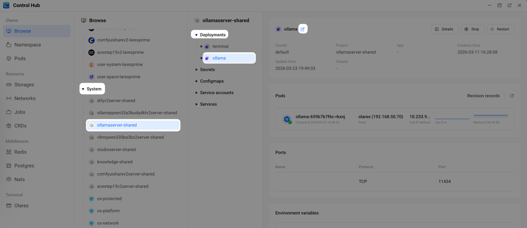Open the Details button for ollama
This screenshot has height=228, width=527.
[444, 29]
